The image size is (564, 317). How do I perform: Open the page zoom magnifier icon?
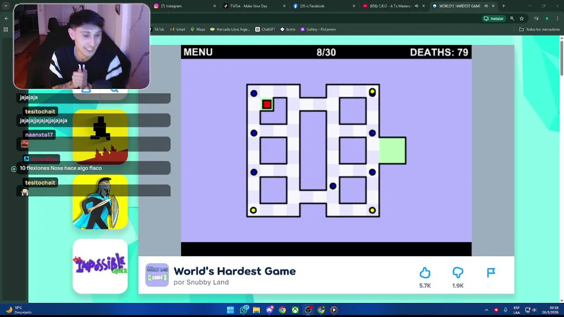point(512,18)
